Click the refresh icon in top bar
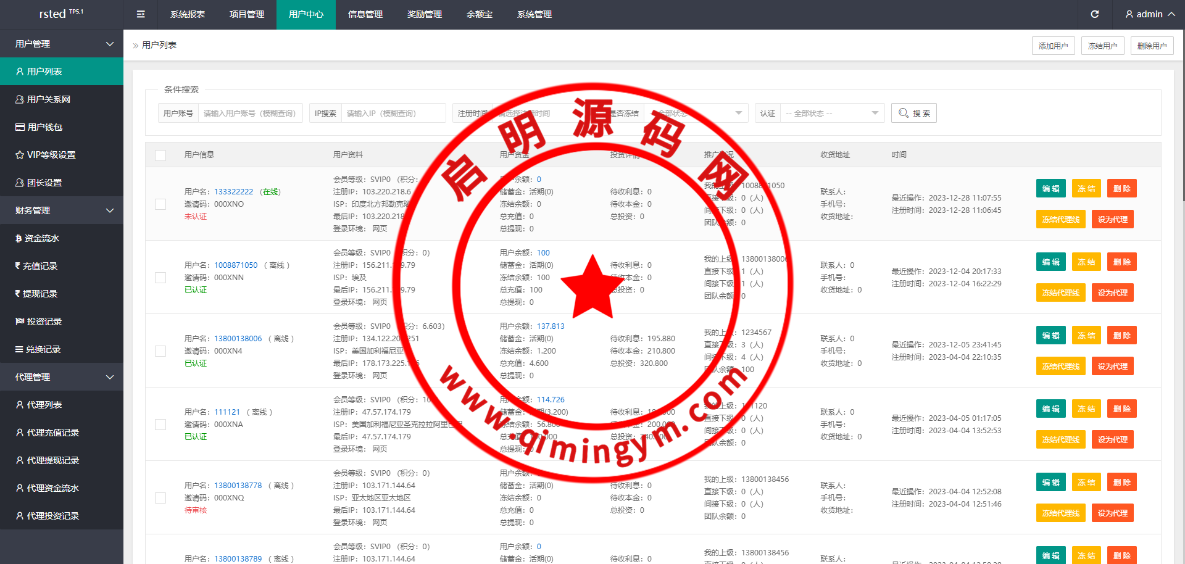Image resolution: width=1185 pixels, height=564 pixels. (1094, 14)
